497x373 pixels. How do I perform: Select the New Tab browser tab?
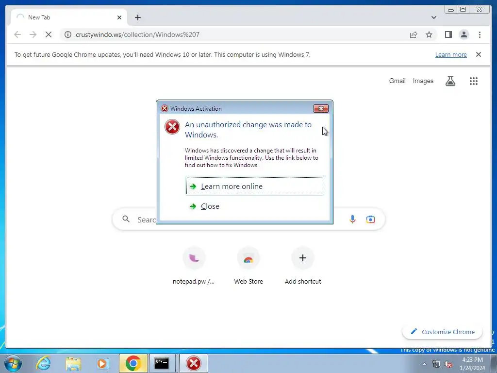tap(69, 17)
